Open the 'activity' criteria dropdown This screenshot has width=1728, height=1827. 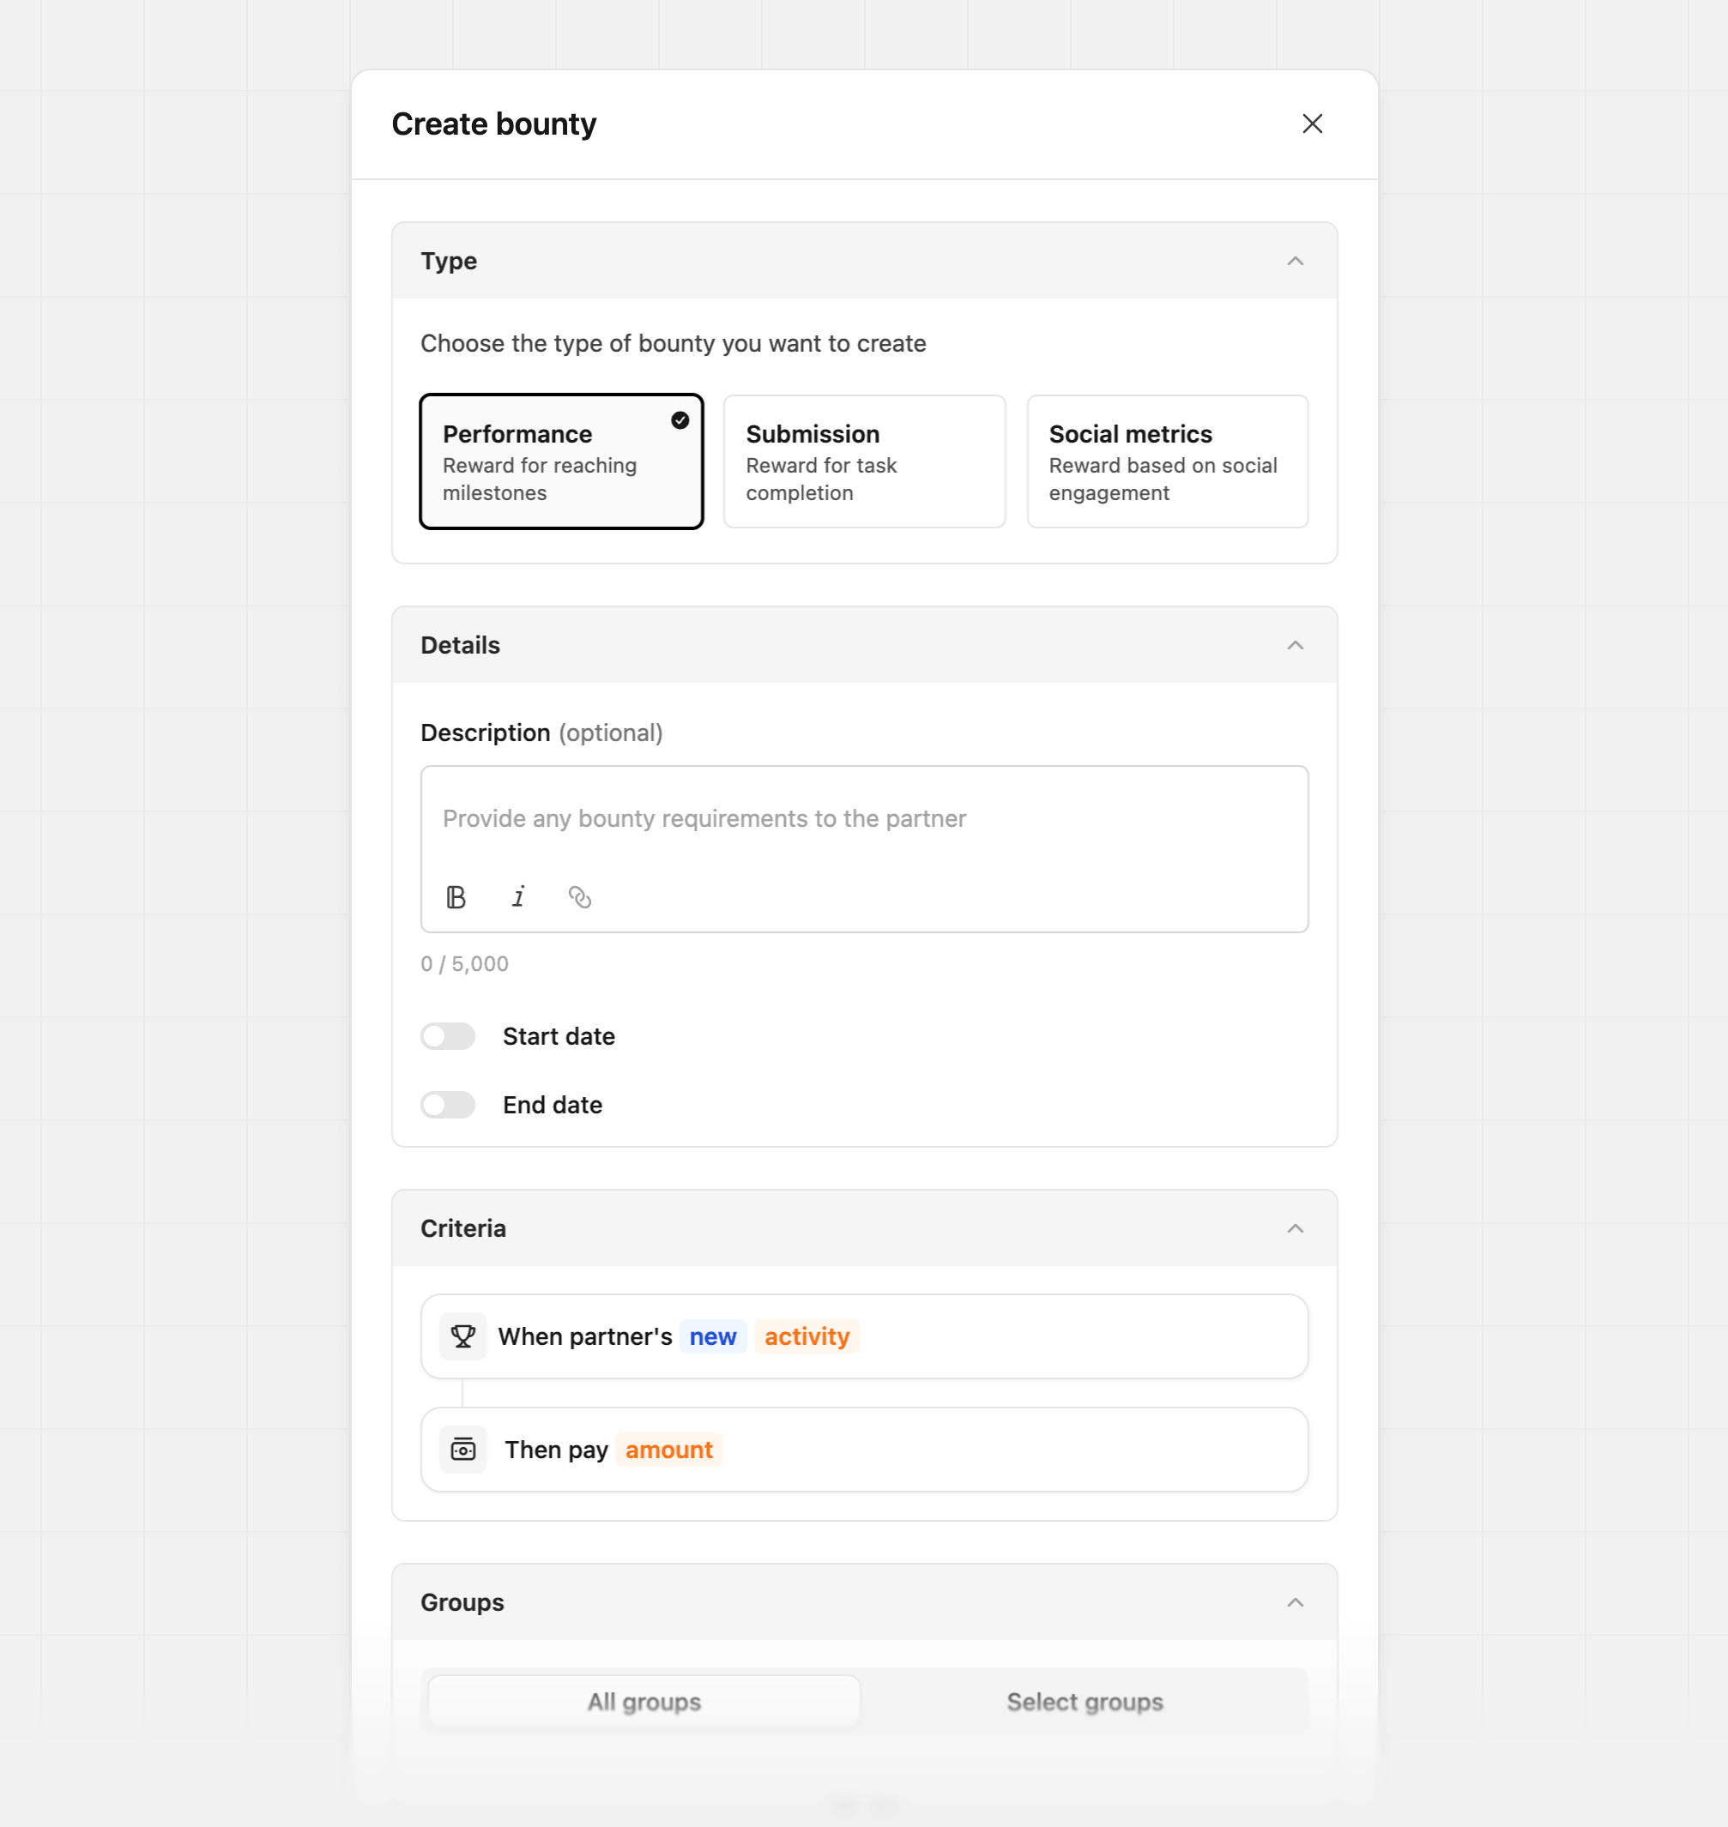point(807,1336)
